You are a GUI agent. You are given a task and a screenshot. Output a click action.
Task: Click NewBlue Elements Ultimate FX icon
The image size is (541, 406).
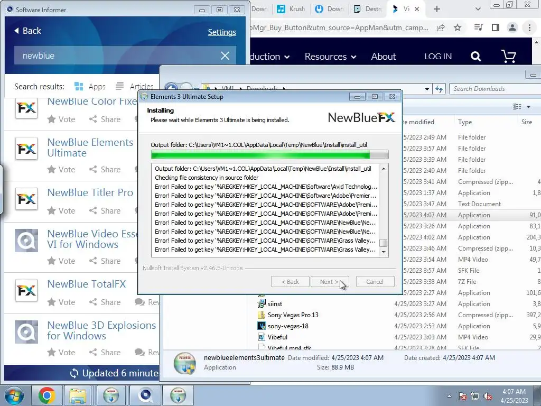coord(26,149)
